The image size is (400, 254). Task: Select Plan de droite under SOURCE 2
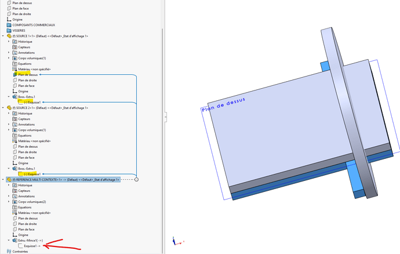(x=27, y=152)
